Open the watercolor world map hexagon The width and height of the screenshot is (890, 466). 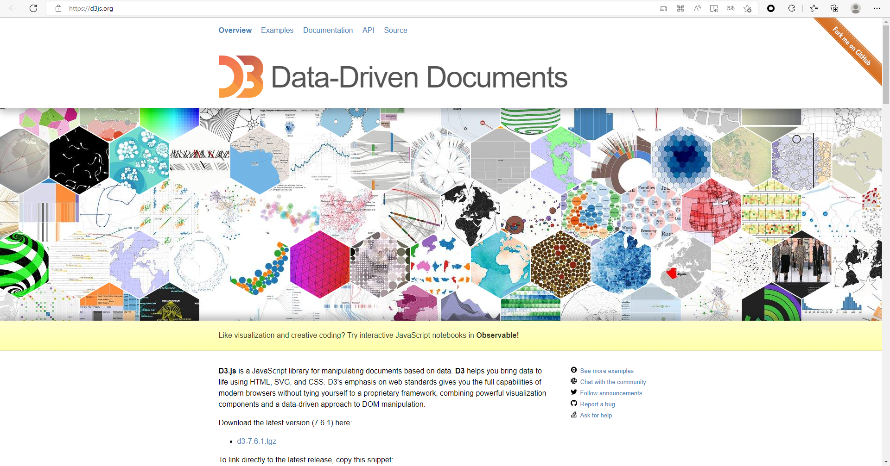coord(501,265)
